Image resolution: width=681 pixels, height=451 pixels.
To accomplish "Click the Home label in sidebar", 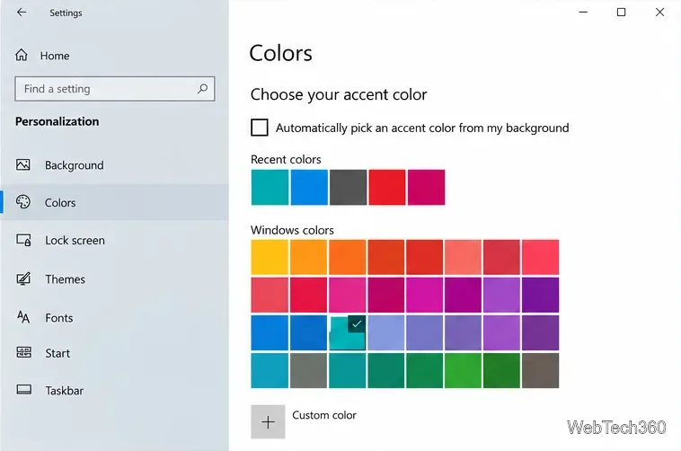I will pyautogui.click(x=55, y=56).
